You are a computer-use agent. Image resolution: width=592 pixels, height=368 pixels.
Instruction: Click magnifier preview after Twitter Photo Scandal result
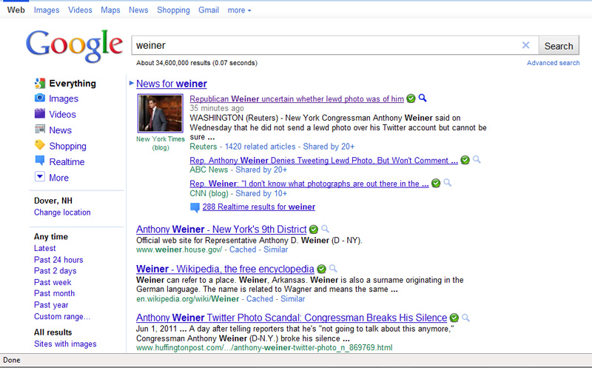click(x=466, y=318)
